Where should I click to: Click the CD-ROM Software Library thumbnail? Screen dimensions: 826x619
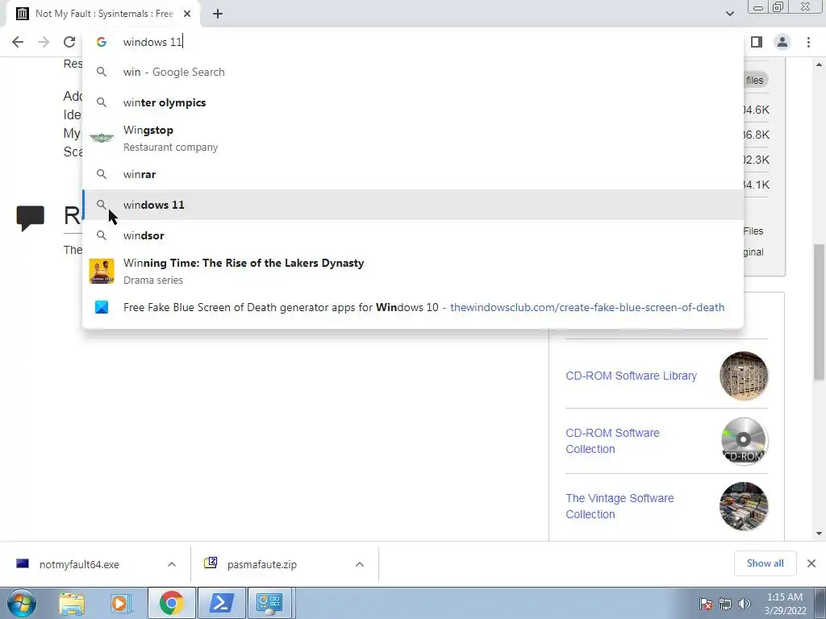(x=744, y=376)
